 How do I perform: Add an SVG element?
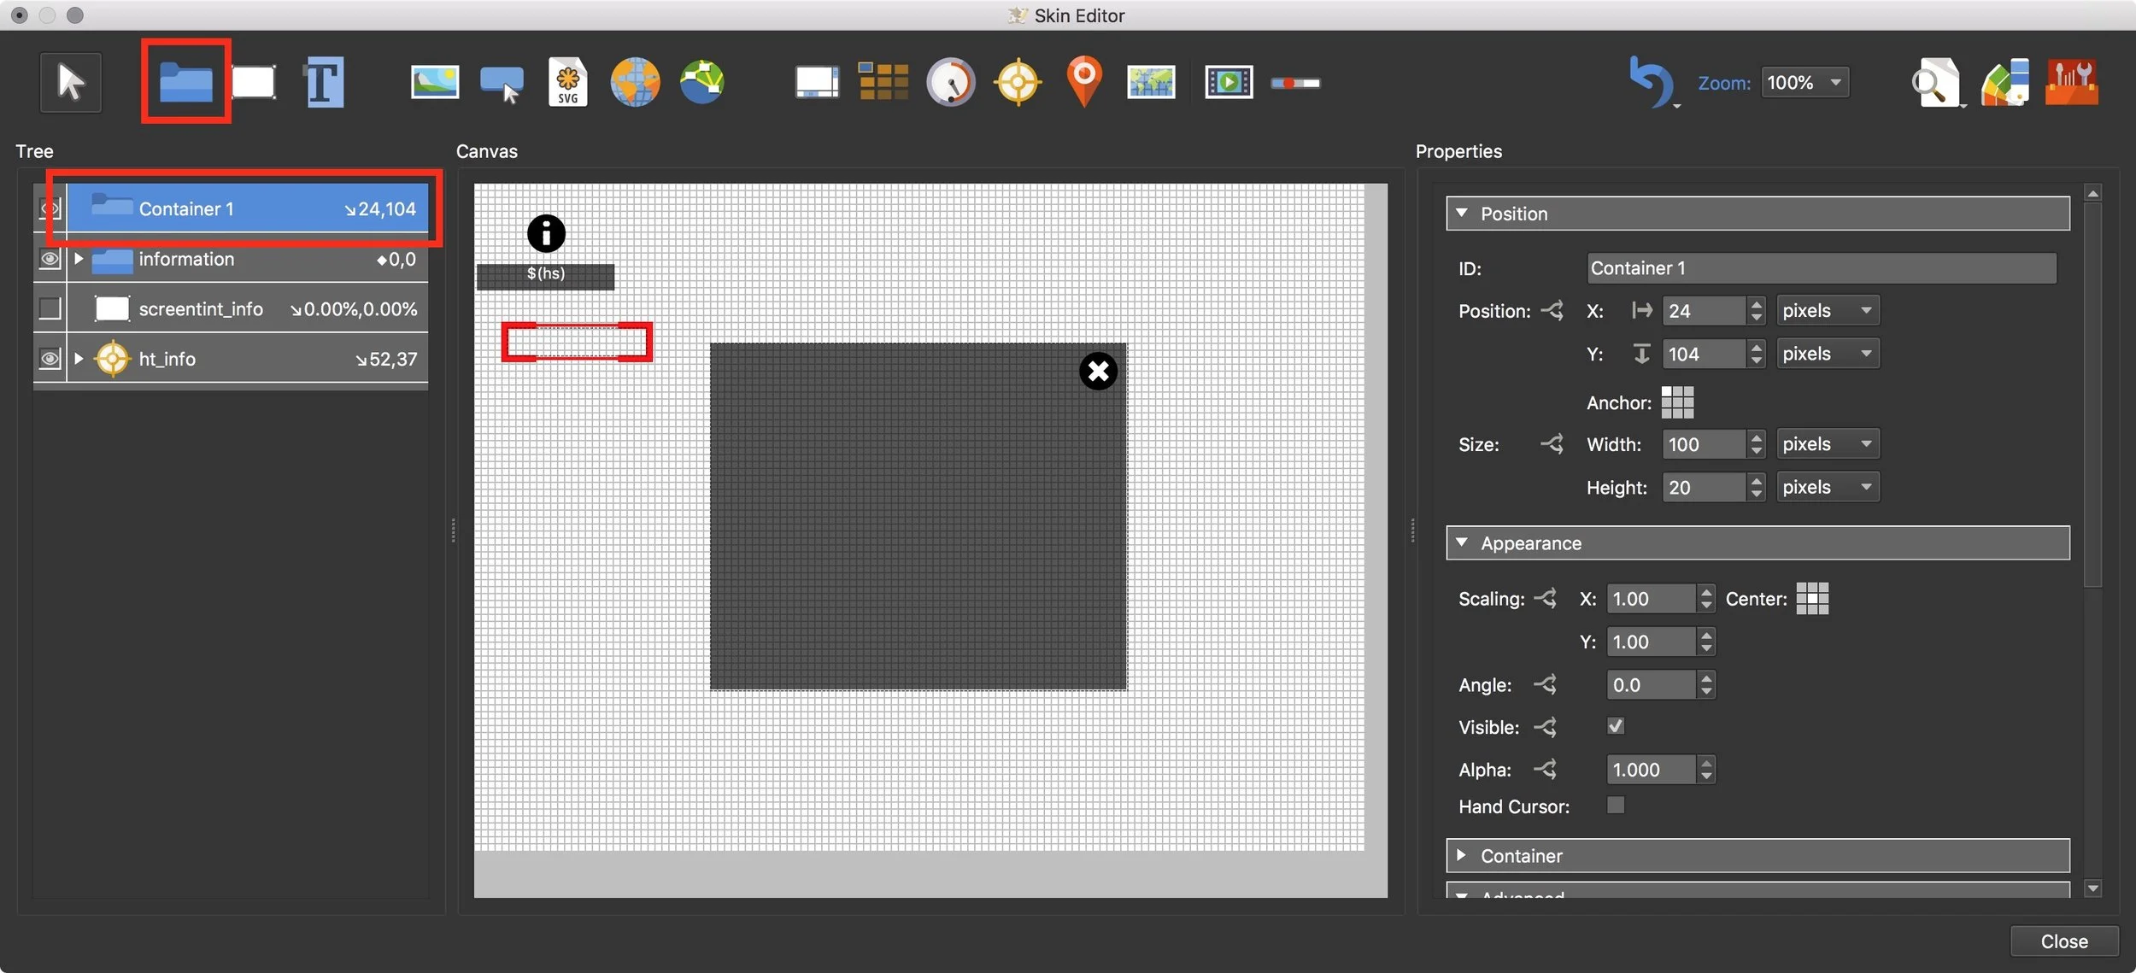(568, 83)
